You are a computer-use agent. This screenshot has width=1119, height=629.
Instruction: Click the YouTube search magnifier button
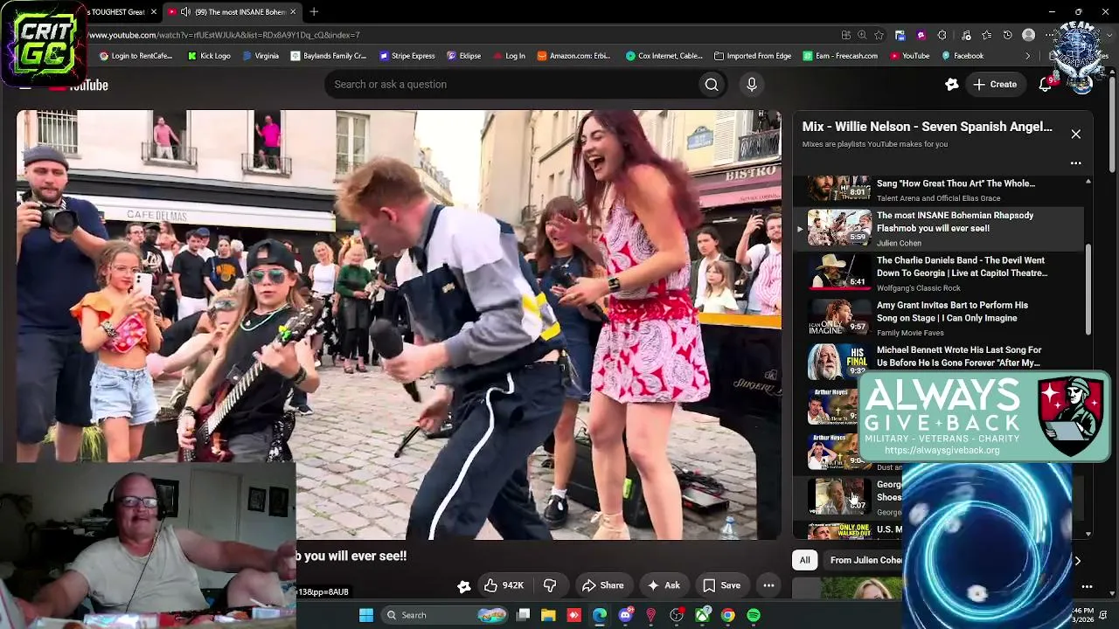(712, 85)
